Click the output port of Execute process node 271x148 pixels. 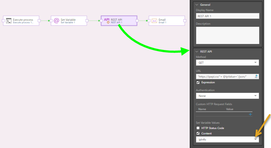click(39, 21)
